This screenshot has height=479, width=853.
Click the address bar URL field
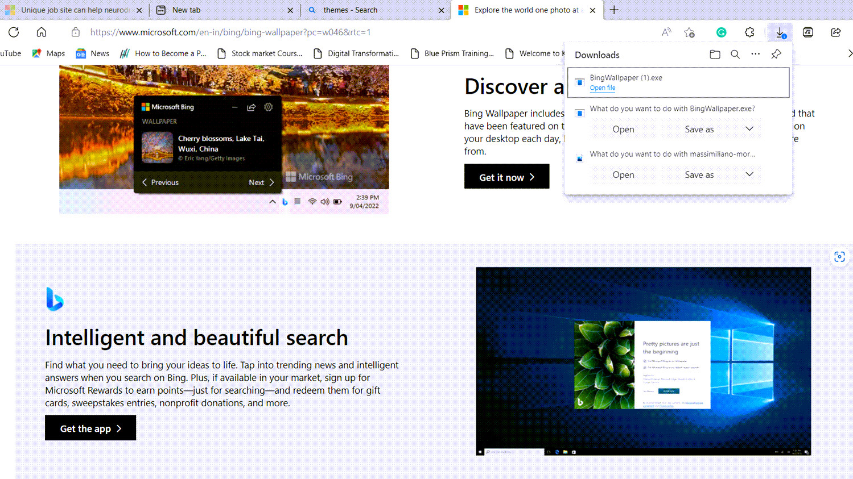coord(230,32)
